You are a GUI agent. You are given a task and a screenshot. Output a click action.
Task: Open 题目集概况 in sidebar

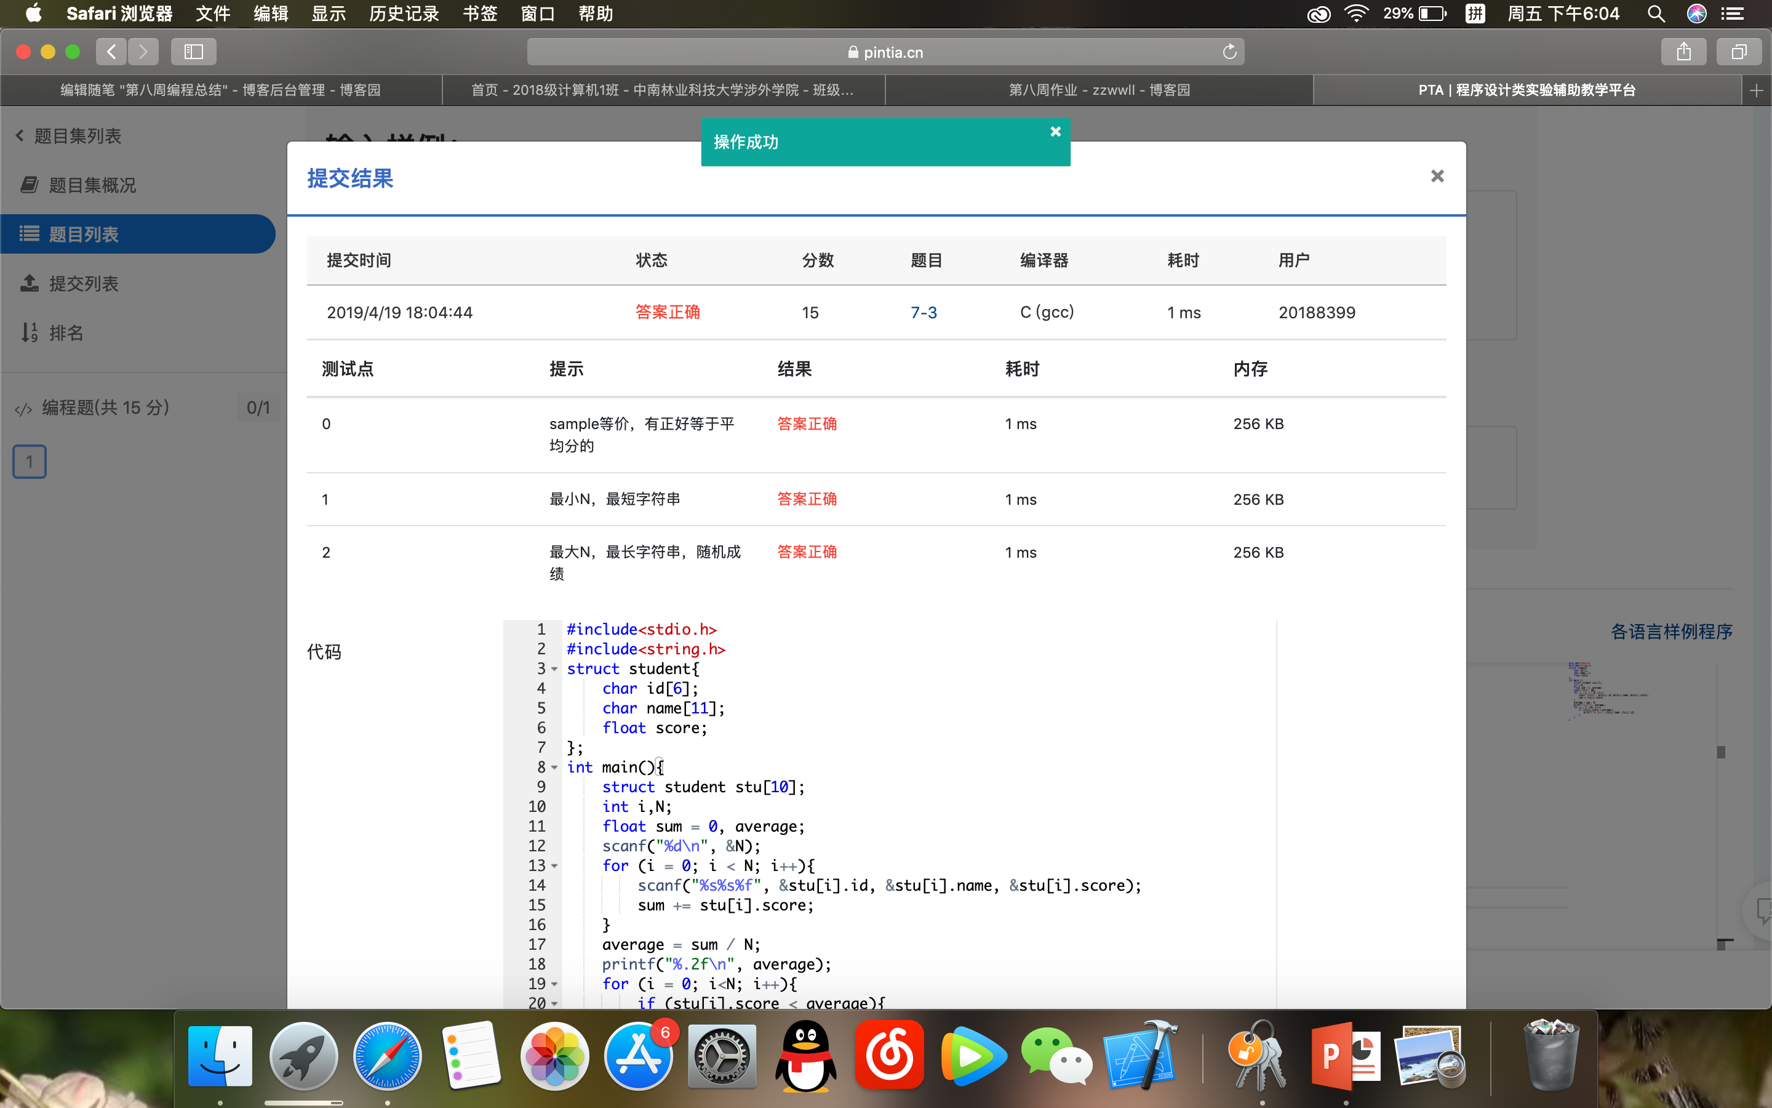[x=79, y=185]
